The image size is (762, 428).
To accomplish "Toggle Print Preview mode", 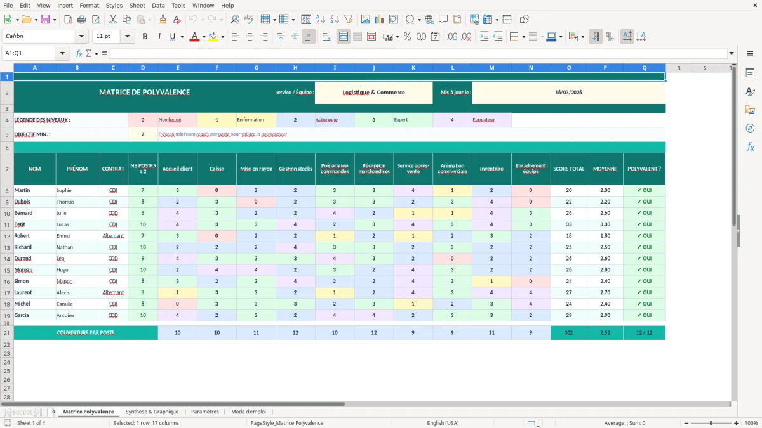I will 95,20.
